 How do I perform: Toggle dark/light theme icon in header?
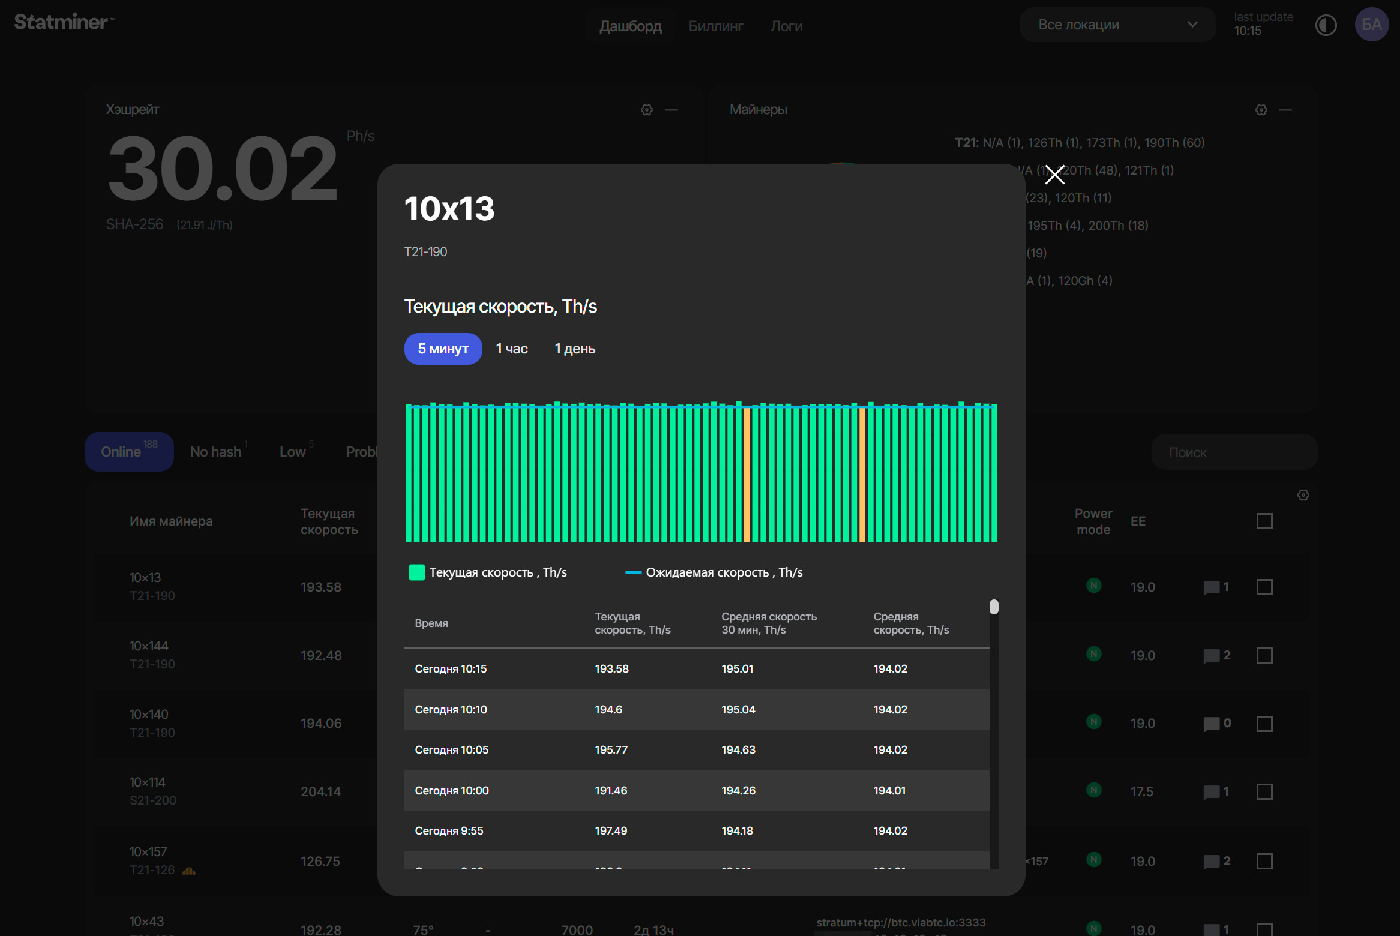coord(1326,25)
